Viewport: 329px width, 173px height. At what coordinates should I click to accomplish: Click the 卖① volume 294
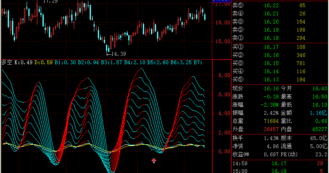point(301,38)
